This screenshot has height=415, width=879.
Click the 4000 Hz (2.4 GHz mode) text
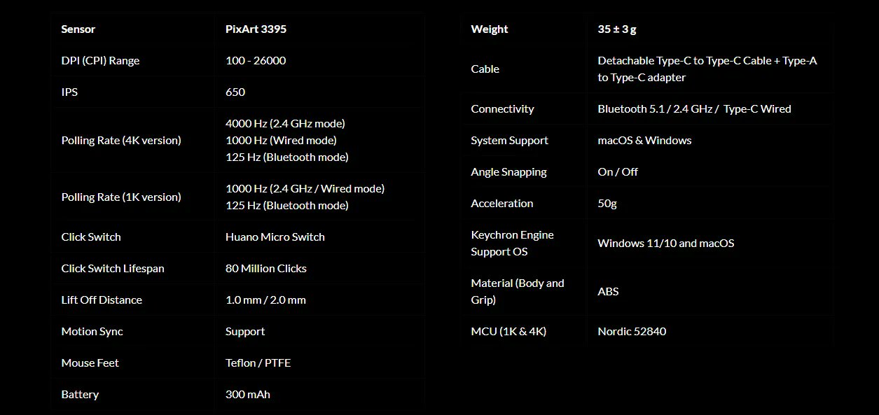pyautogui.click(x=285, y=124)
